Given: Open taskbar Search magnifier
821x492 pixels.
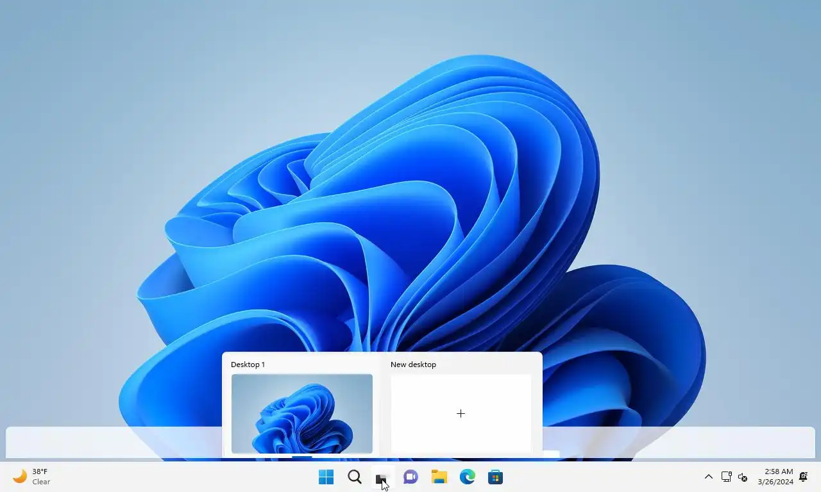Looking at the screenshot, I should (355, 477).
